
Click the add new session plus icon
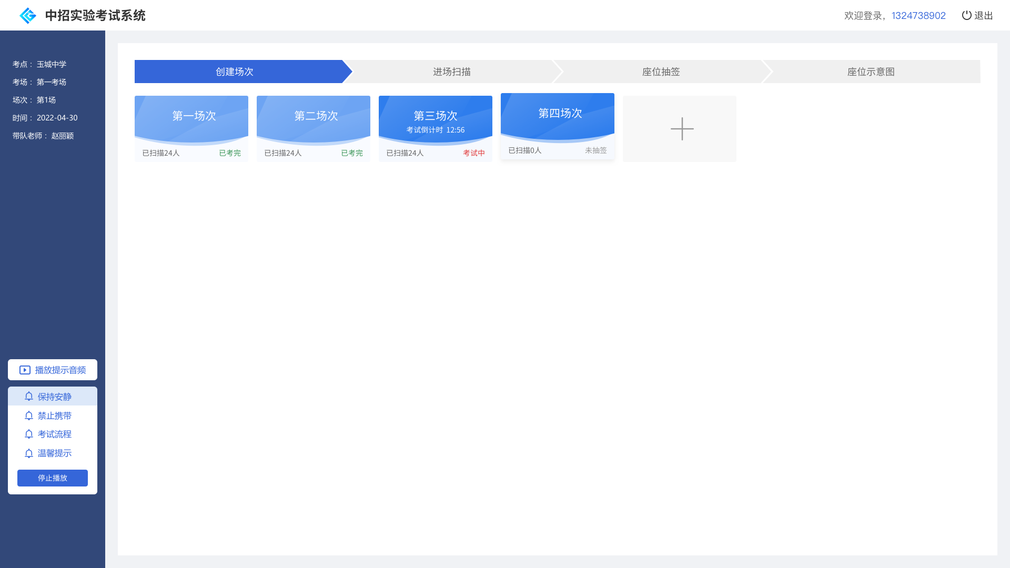(x=679, y=128)
